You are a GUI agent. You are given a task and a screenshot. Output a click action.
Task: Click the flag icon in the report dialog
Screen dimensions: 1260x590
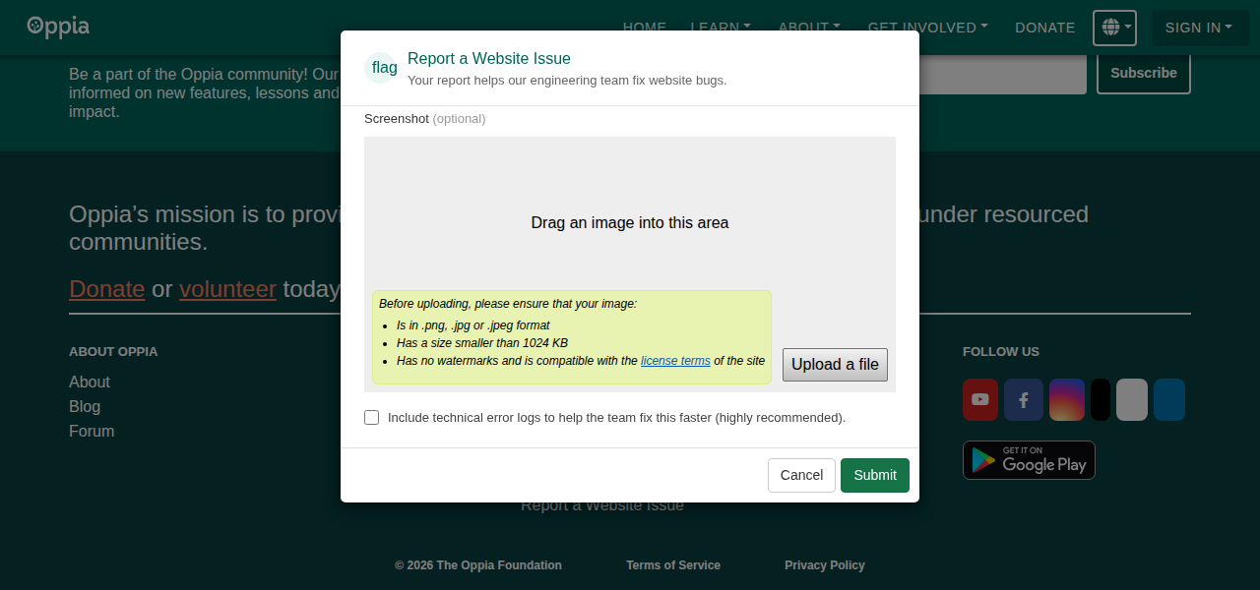(x=381, y=68)
